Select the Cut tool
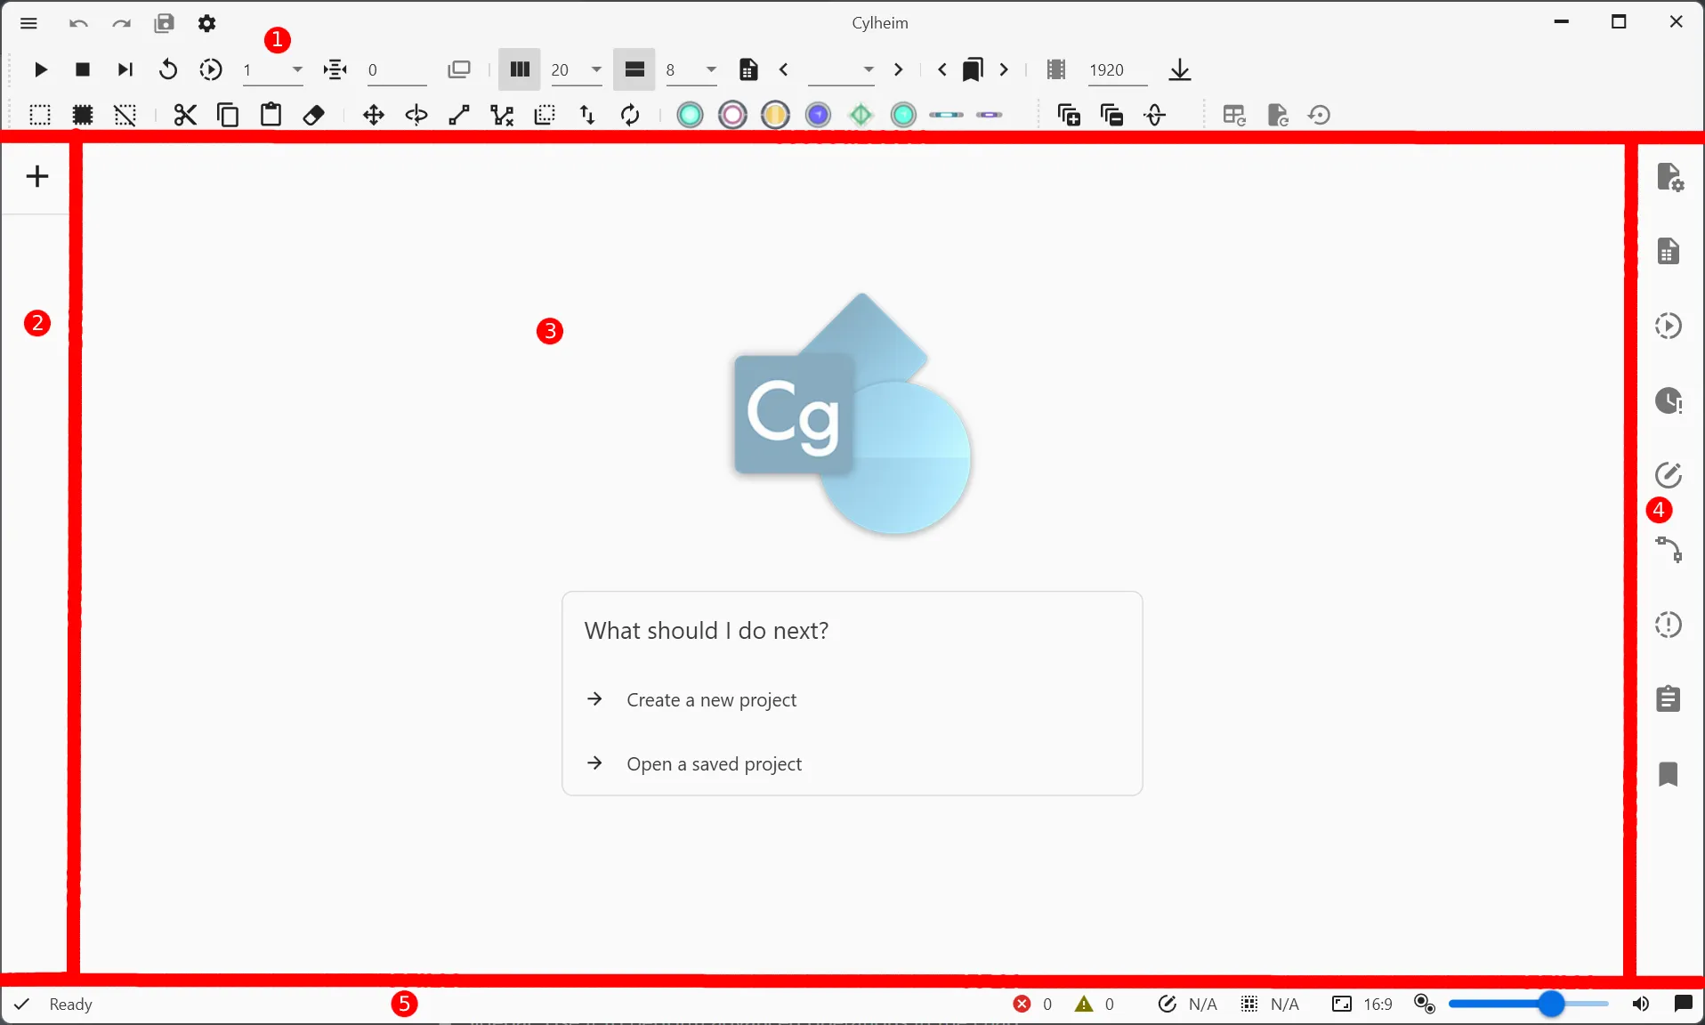Image resolution: width=1705 pixels, height=1025 pixels. [x=183, y=115]
